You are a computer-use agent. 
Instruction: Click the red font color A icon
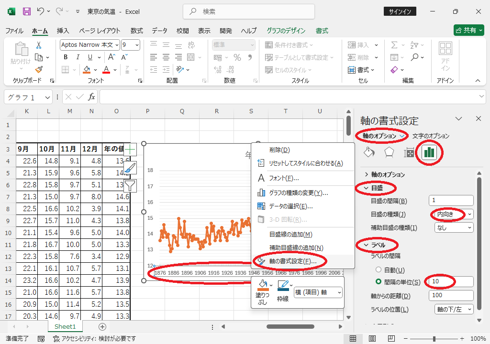tap(106, 70)
